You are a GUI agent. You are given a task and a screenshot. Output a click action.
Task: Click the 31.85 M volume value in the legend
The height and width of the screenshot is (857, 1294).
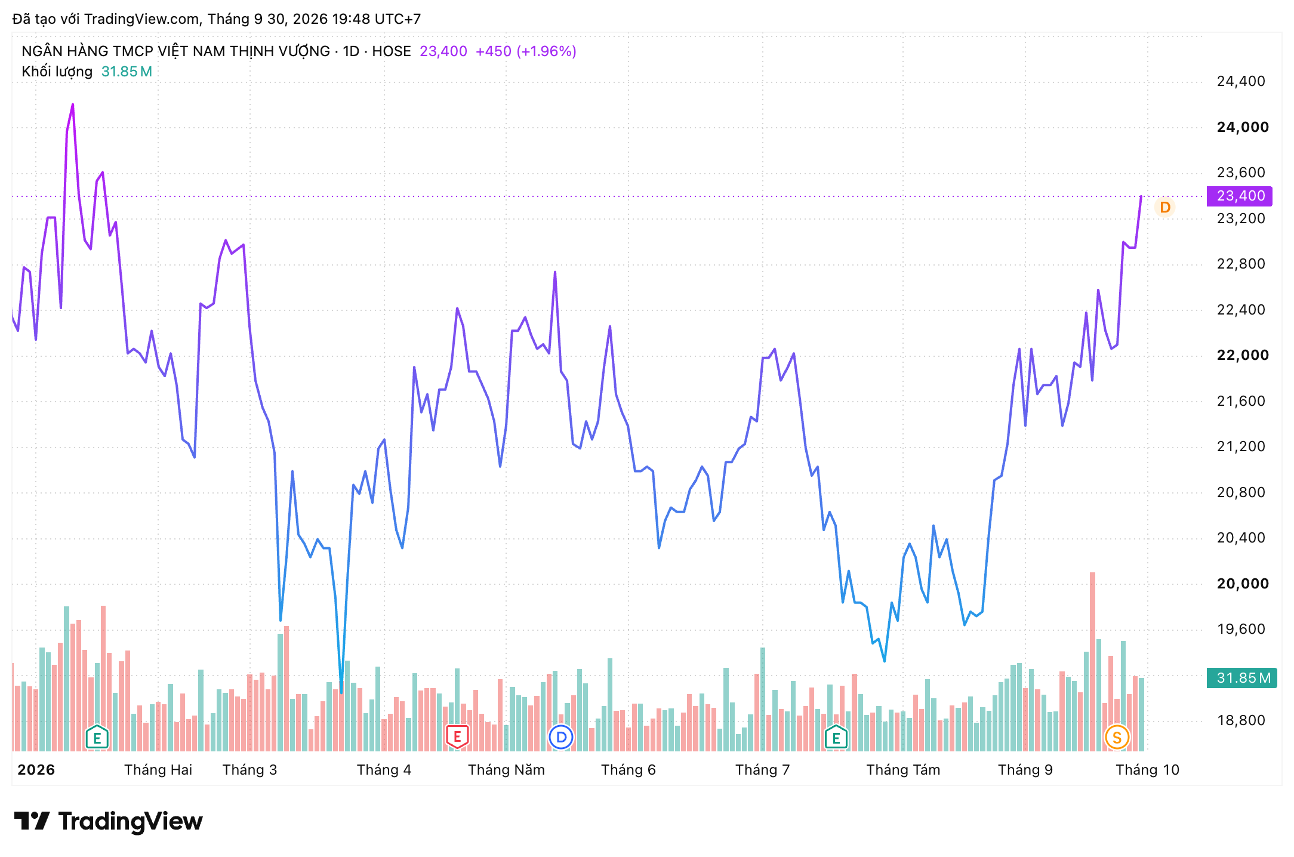127,72
